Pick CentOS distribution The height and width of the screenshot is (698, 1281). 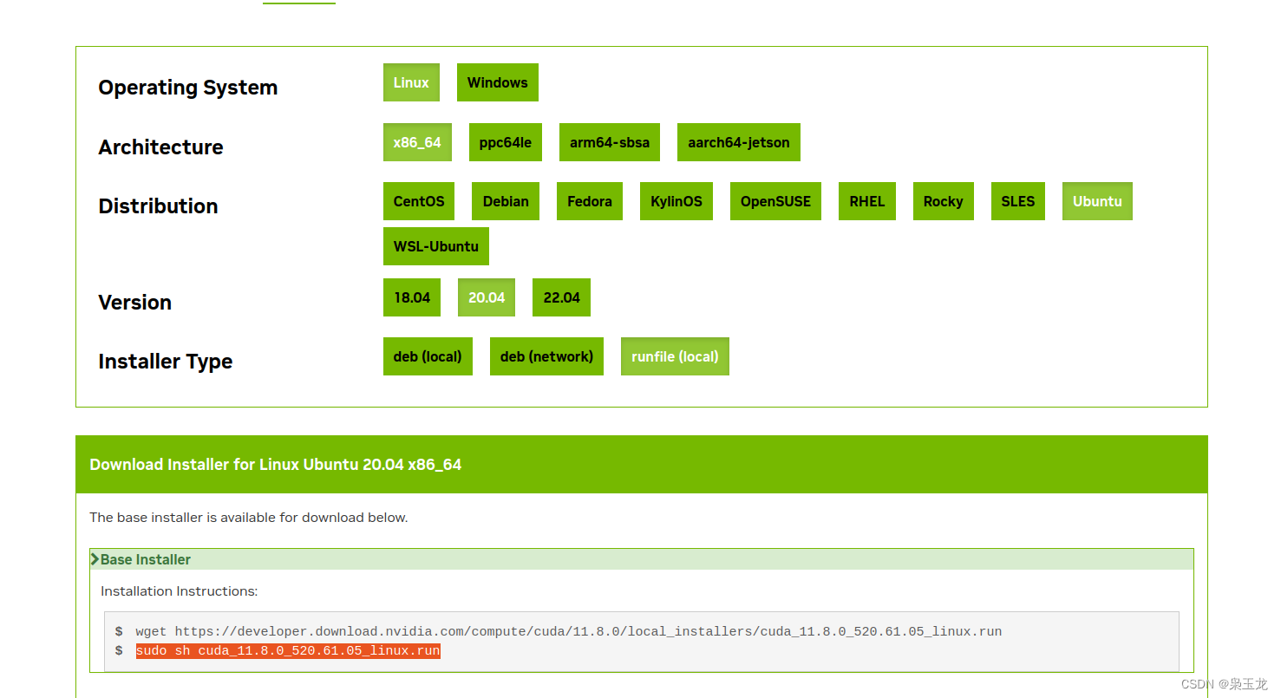[419, 201]
